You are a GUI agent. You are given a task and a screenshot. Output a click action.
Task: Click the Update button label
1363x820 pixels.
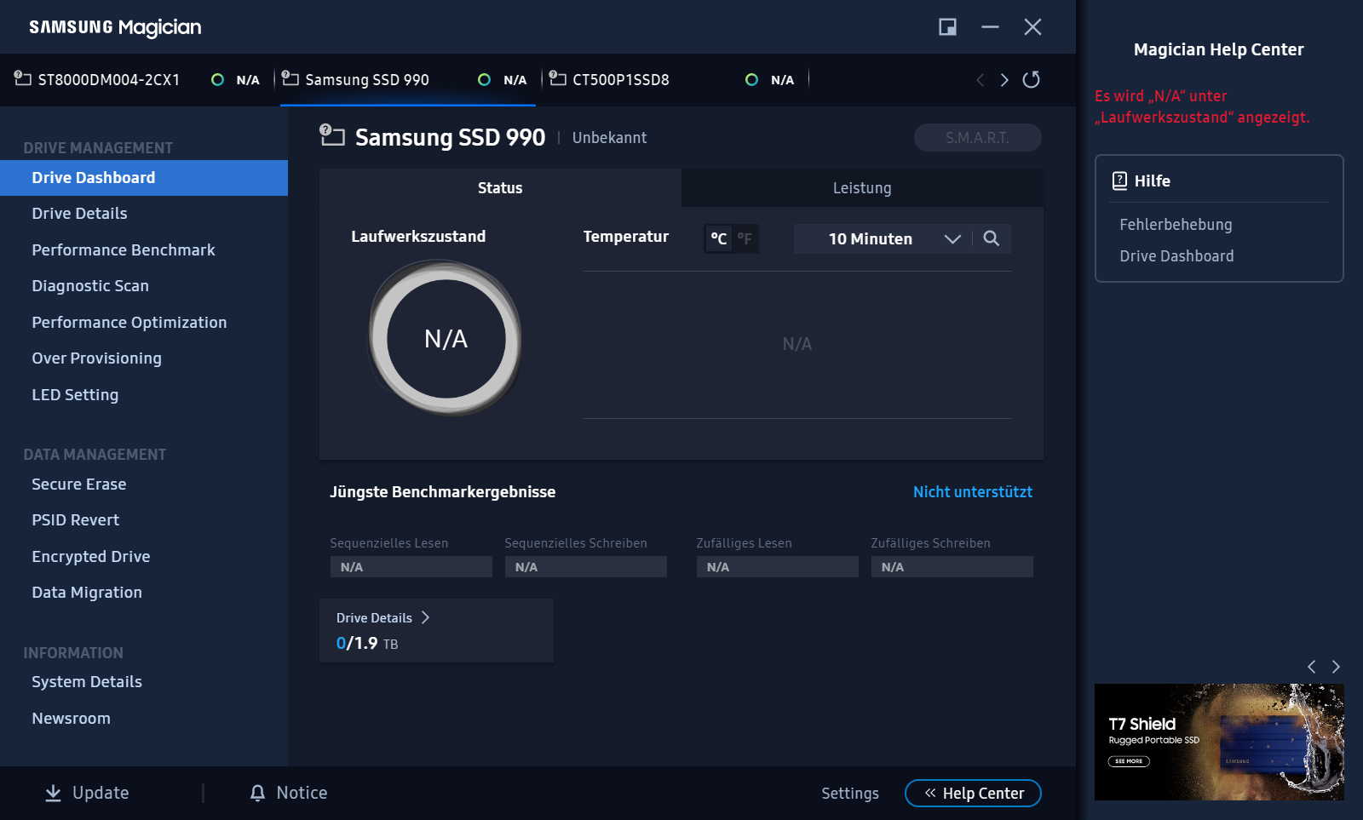pos(101,793)
